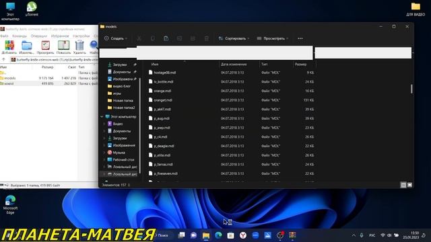
Task: Click the Извлечь icon in WinRAR toolbar
Action: pyautogui.click(x=27, y=47)
